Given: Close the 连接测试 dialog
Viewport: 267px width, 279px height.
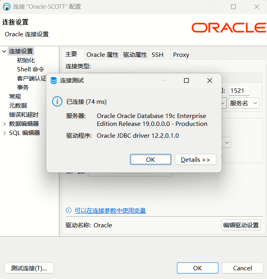Looking at the screenshot, I should click(210, 81).
